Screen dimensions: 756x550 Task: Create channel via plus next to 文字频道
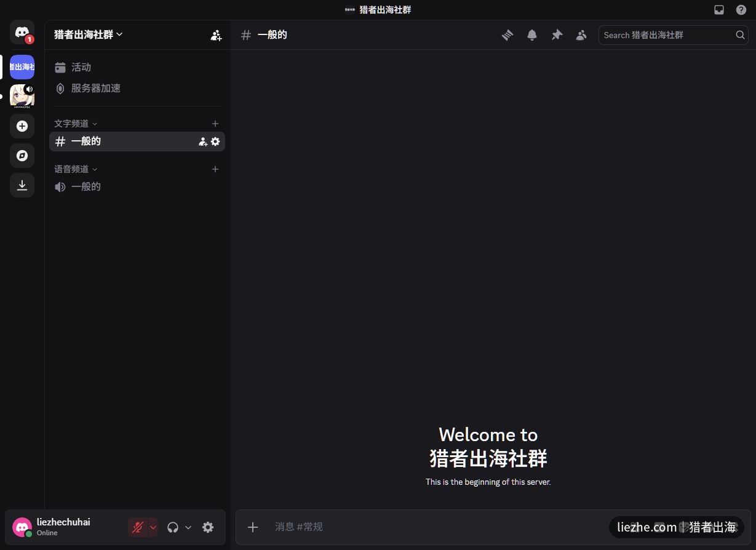click(215, 124)
